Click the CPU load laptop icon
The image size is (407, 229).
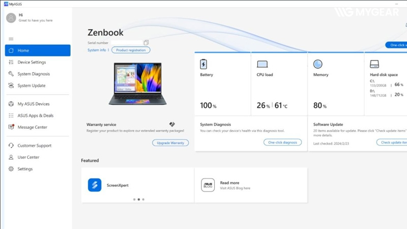coord(262,64)
